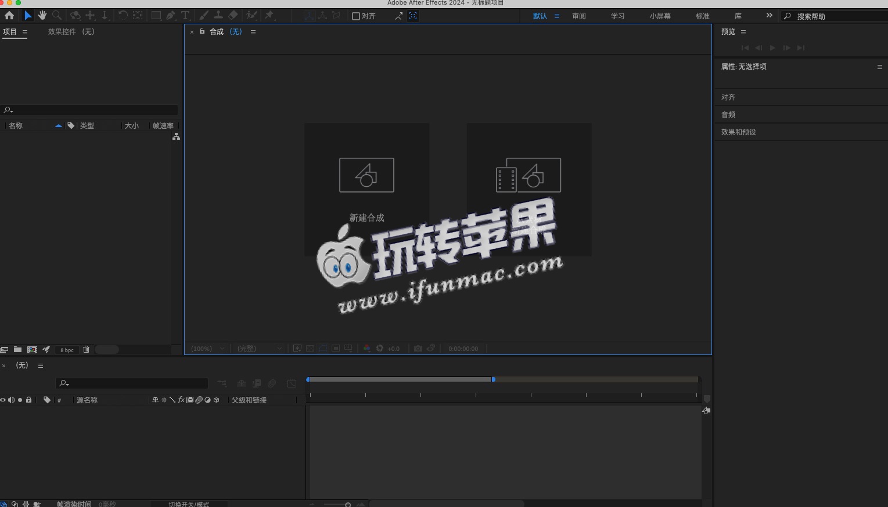Open the 属性 panel menu
This screenshot has height=507, width=888.
tap(879, 67)
